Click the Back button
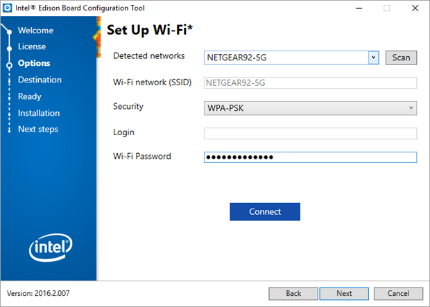Screen dimensions: 430x307 tap(293, 293)
